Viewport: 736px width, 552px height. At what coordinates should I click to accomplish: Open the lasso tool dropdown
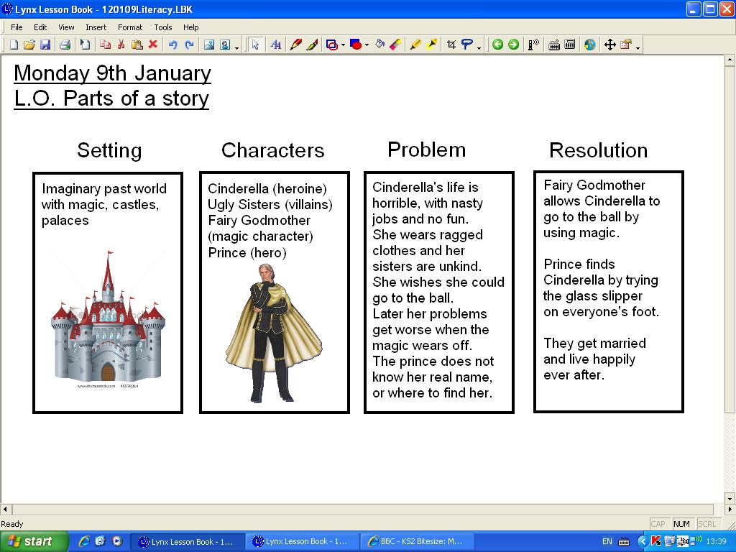(x=478, y=47)
